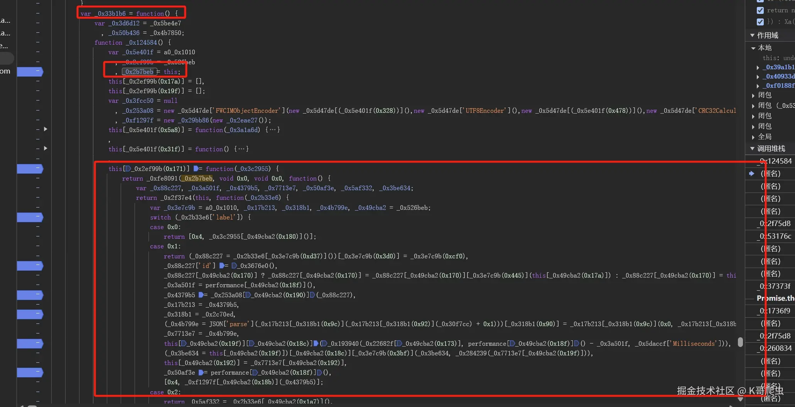Select the _0x53176c call stack frame
The height and width of the screenshot is (407, 795).
774,236
